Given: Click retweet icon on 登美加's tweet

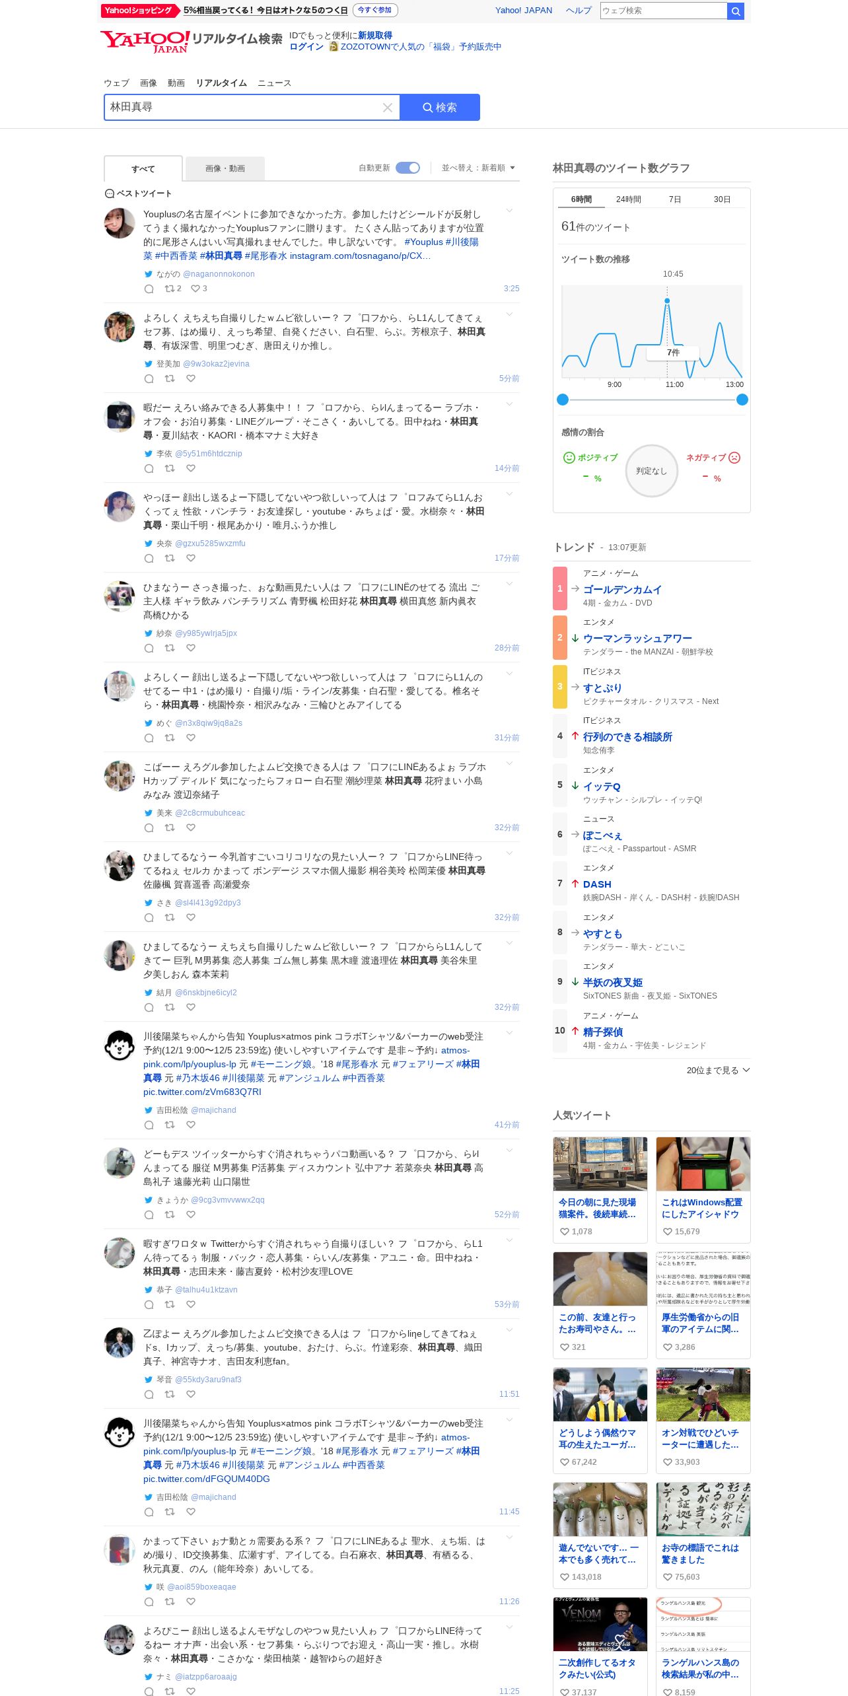Looking at the screenshot, I should click(x=170, y=378).
